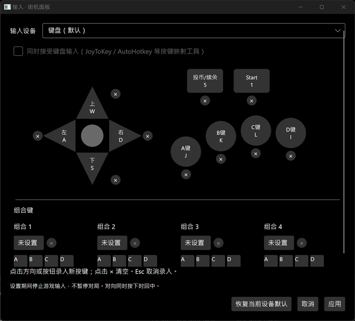Toggle D in 组合 1
Image resolution: width=355 pixels, height=321 pixels.
(66, 261)
